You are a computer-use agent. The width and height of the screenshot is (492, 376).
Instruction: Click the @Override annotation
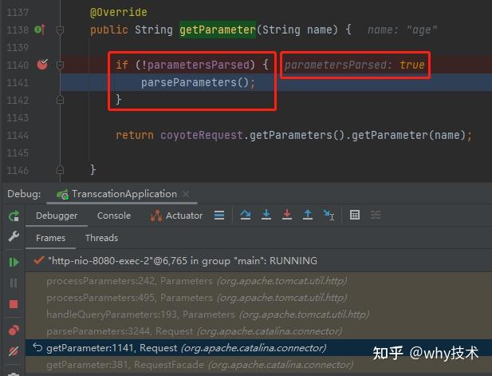point(119,12)
